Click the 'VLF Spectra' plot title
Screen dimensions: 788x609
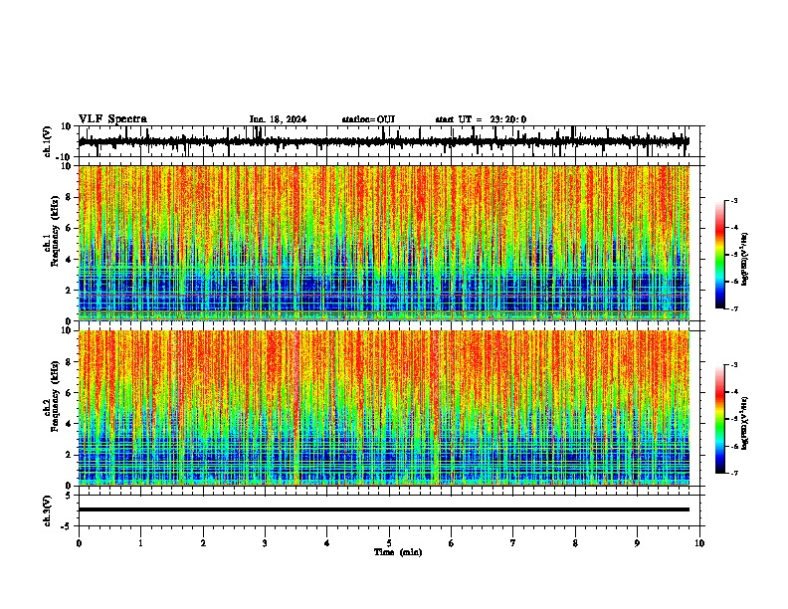click(x=112, y=119)
